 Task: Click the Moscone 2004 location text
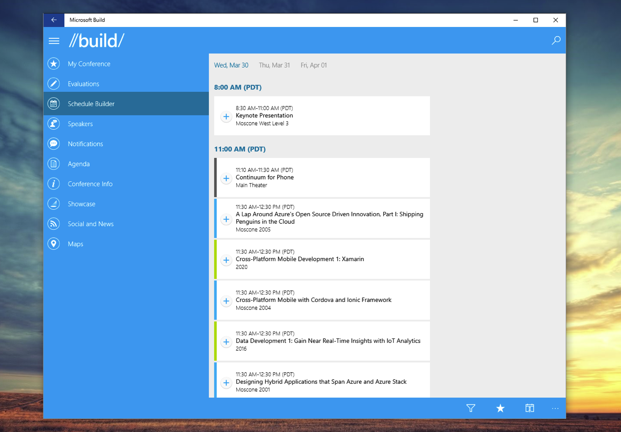click(253, 308)
